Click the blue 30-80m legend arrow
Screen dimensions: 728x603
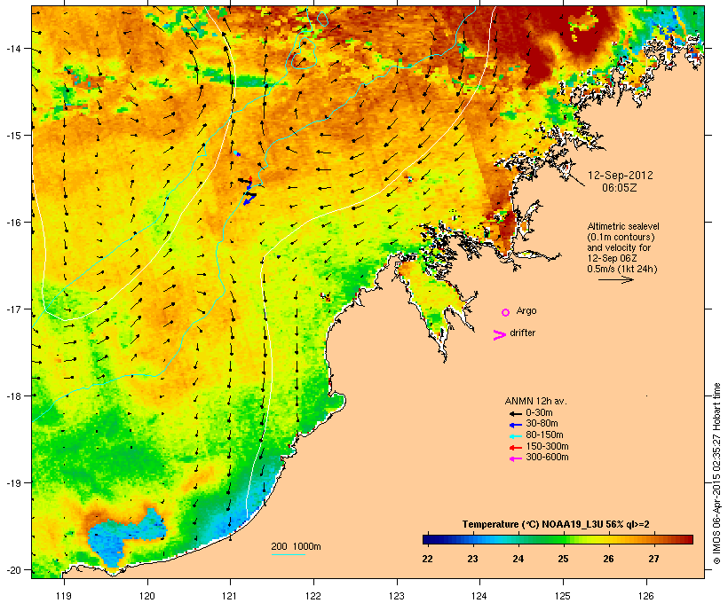click(515, 425)
